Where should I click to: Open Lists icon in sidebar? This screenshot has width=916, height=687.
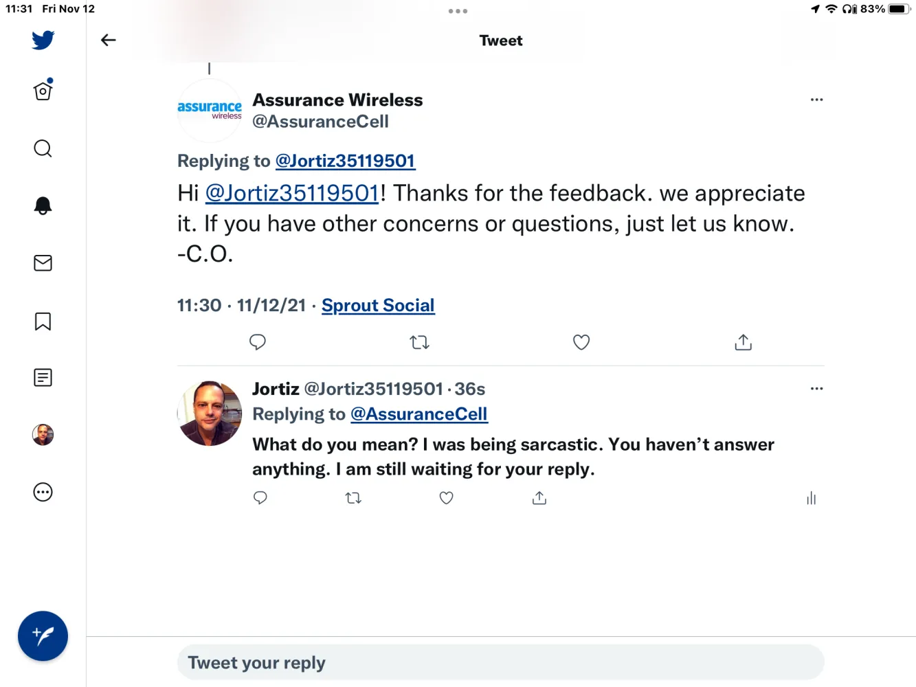point(43,377)
